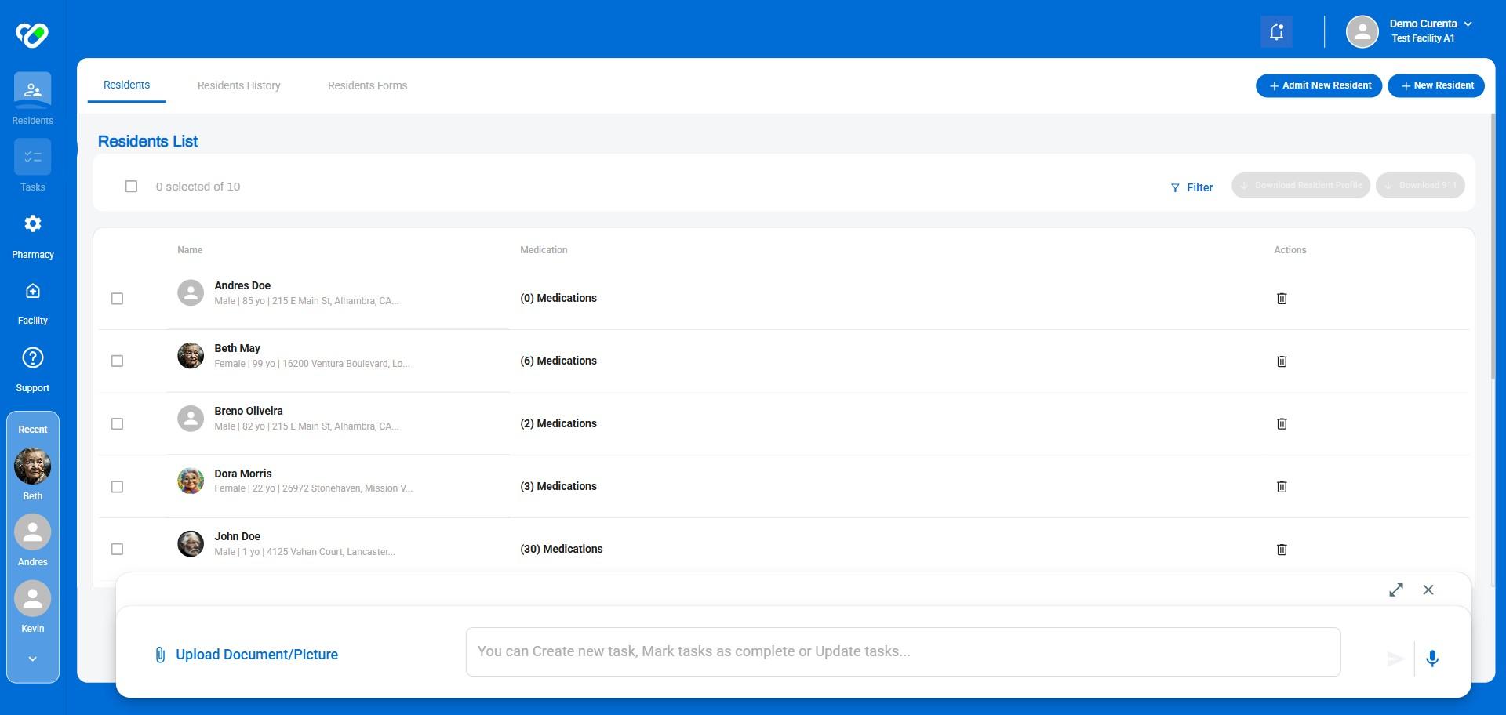The height and width of the screenshot is (715, 1506).
Task: Open the Facility sidebar icon
Action: point(33,292)
